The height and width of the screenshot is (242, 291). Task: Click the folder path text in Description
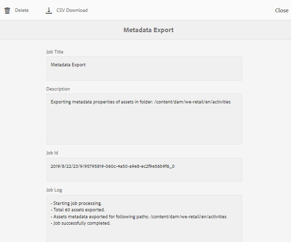tap(193, 102)
